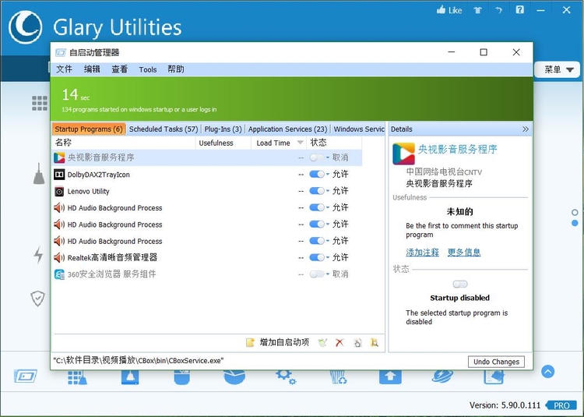
Task: Click the hand-on-page icon in startup toolbar
Action: pyautogui.click(x=357, y=342)
